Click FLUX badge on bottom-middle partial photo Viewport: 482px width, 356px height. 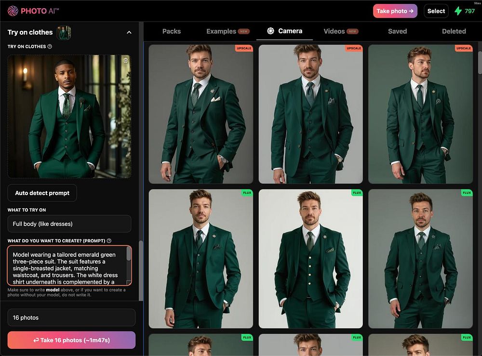coord(357,337)
